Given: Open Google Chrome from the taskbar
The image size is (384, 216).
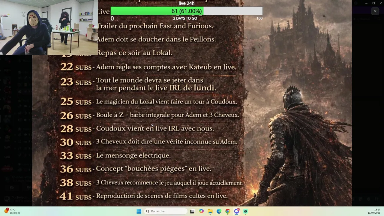Looking at the screenshot, I should tap(228, 211).
